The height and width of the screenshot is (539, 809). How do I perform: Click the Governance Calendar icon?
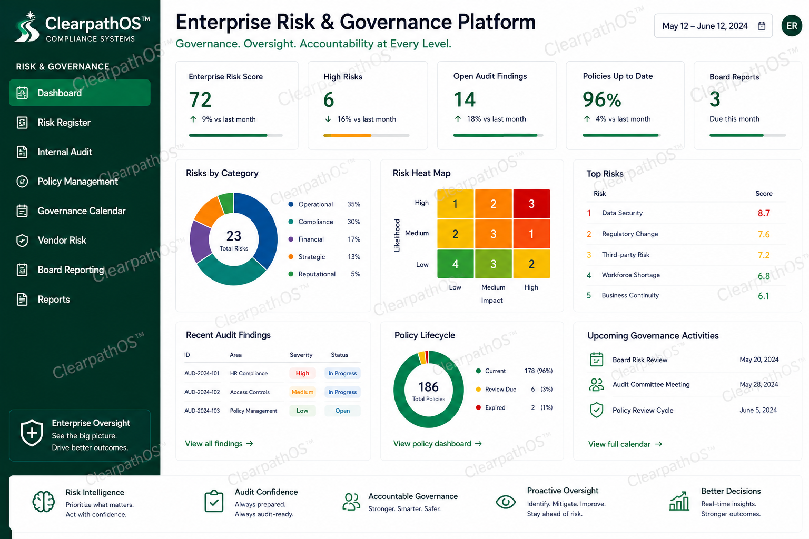(x=22, y=211)
